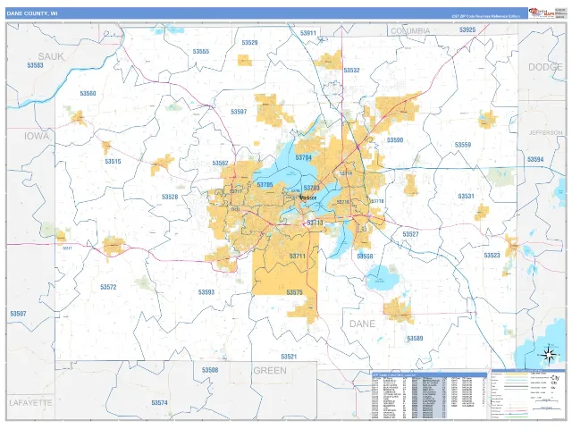This screenshot has width=572, height=429.
Task: Click ZIP code label 53529
Action: coord(249,43)
